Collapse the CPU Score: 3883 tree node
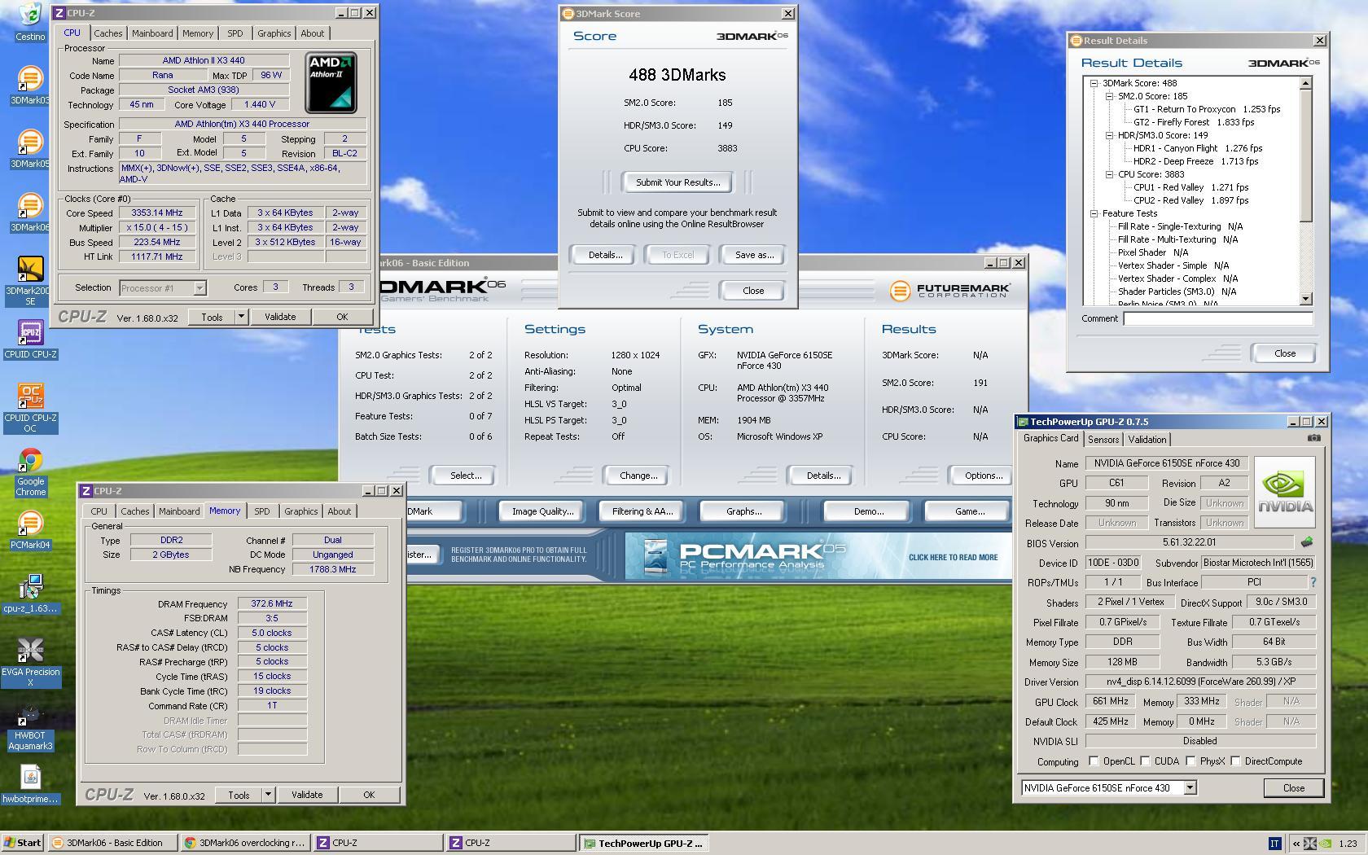 tap(1109, 174)
